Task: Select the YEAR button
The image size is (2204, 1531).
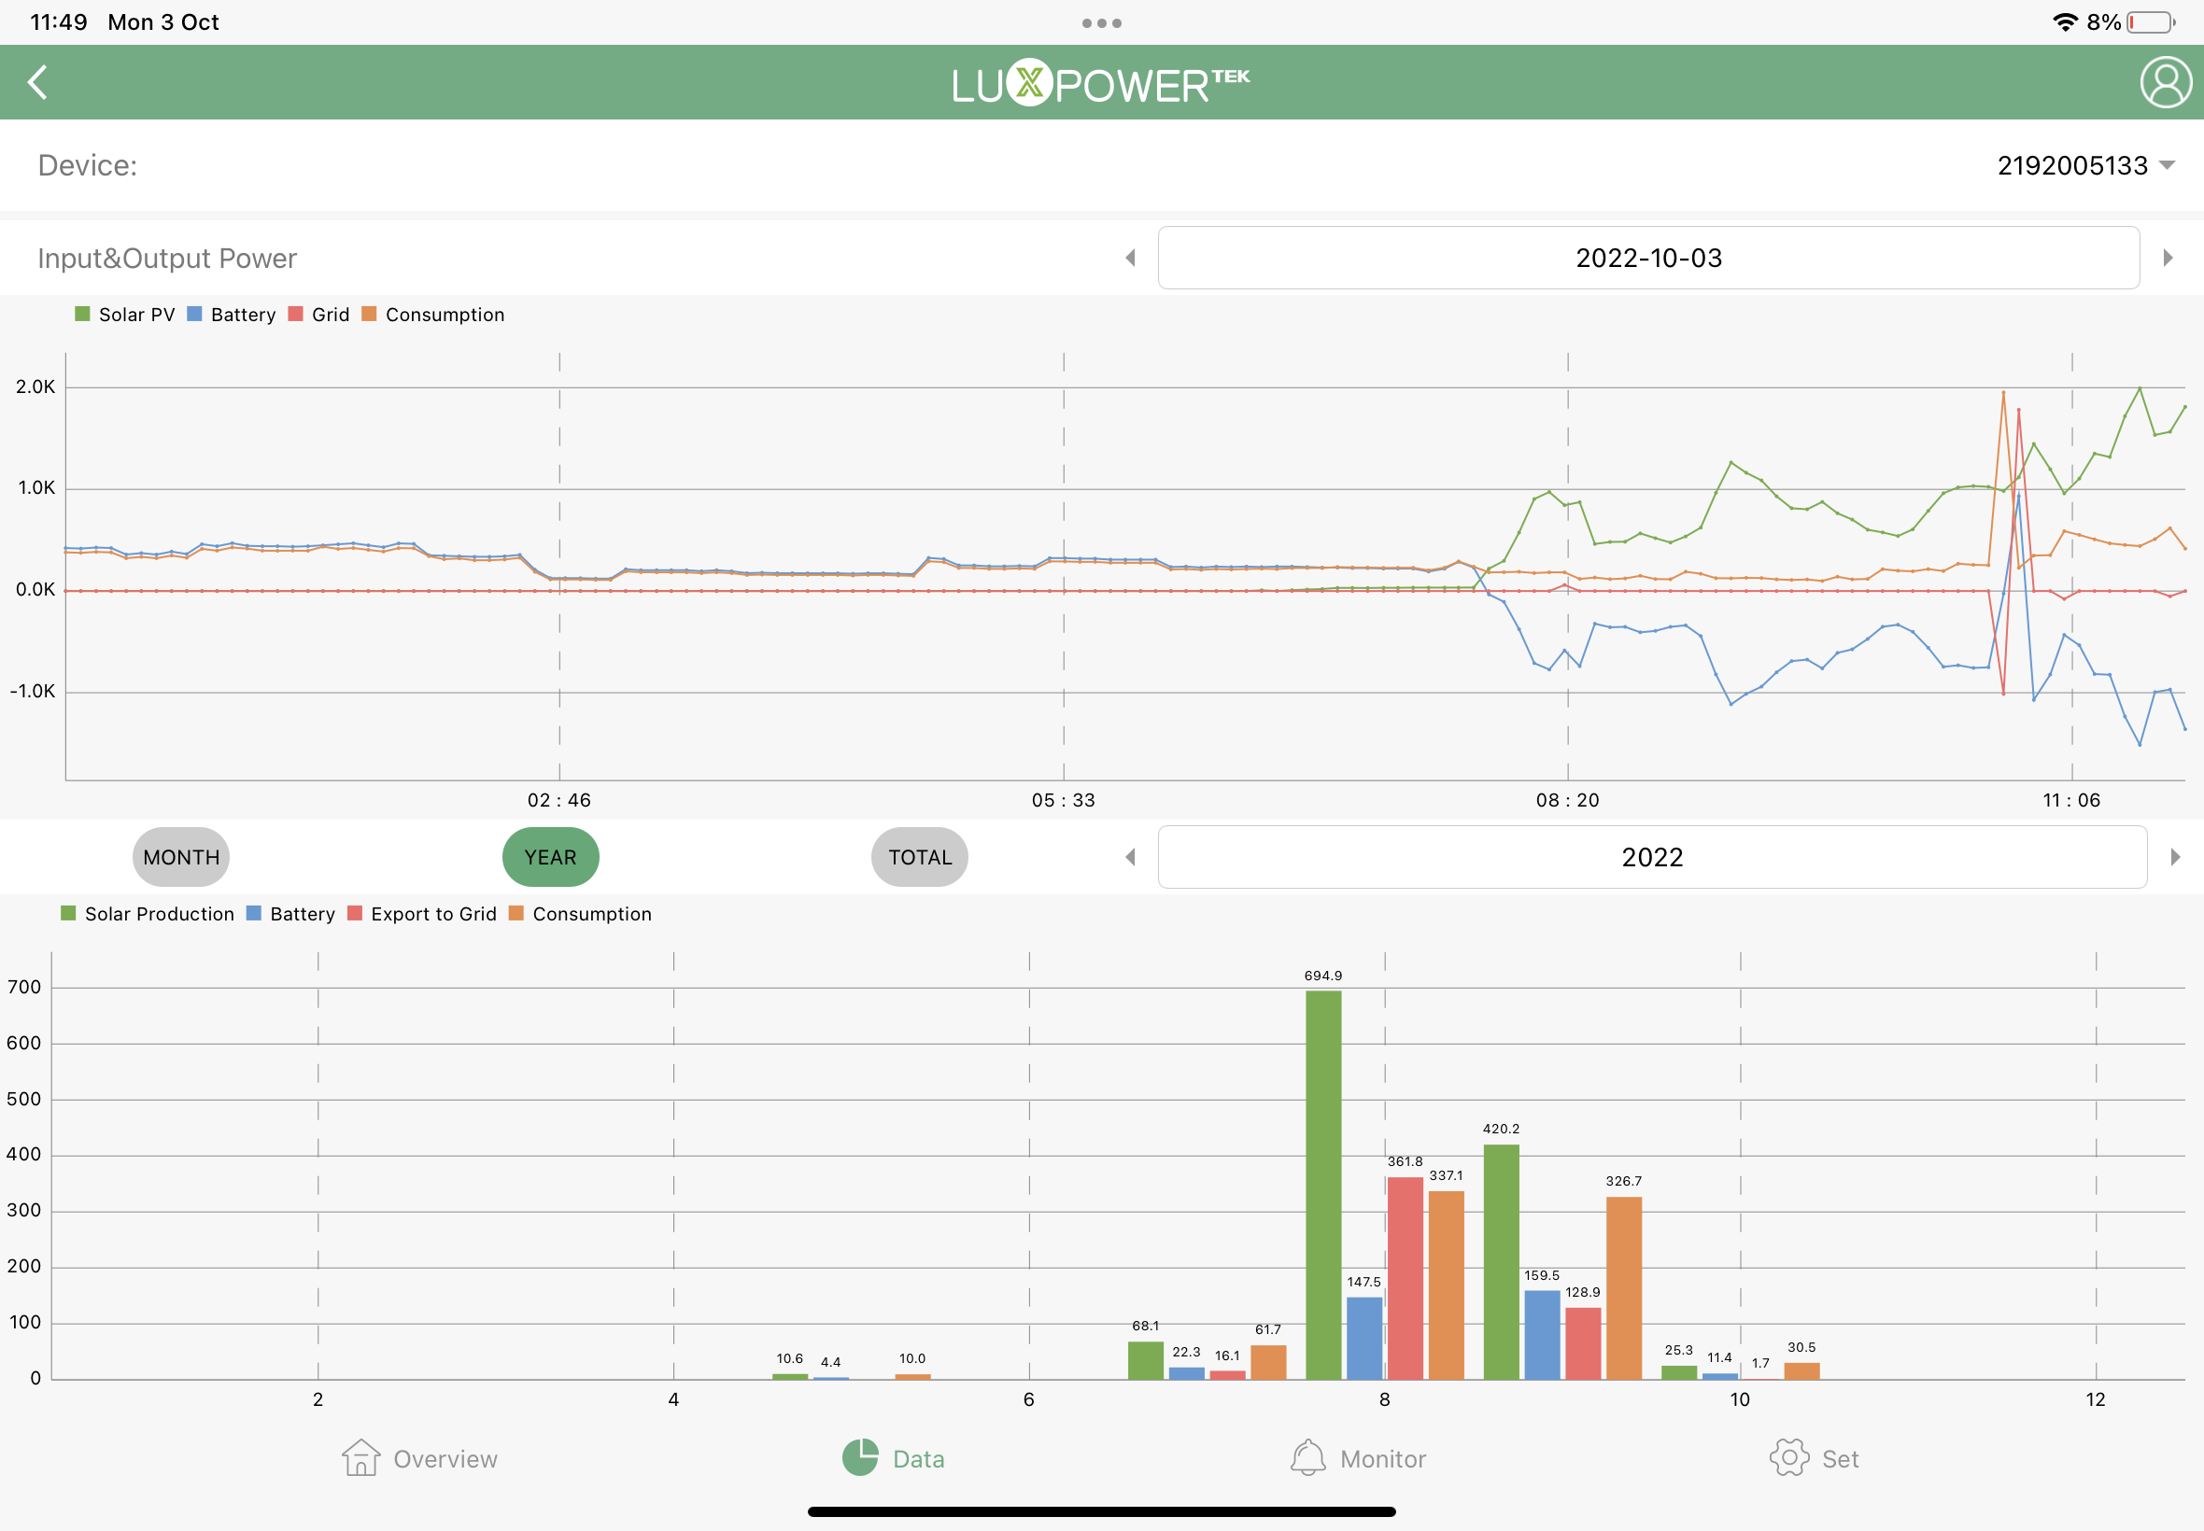Action: tap(551, 857)
